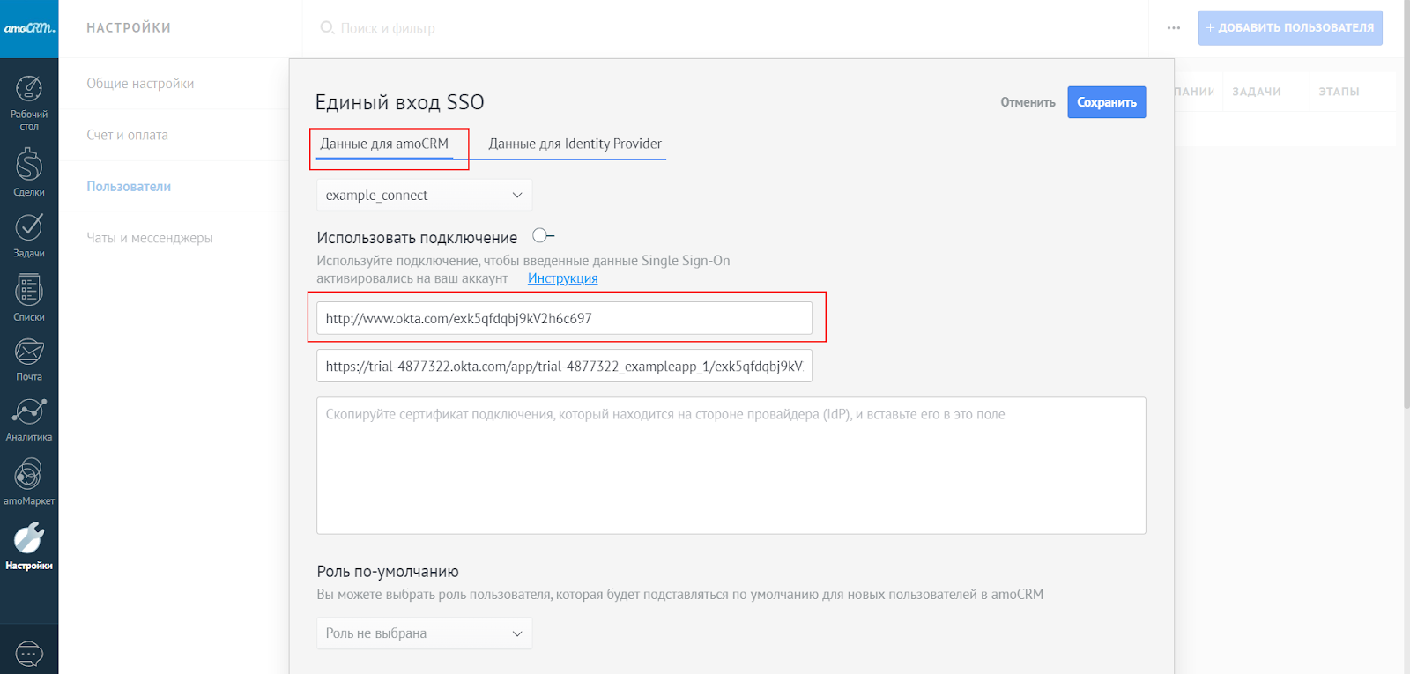The height and width of the screenshot is (674, 1410).
Task: Open the three-dots more options menu
Action: (x=1173, y=28)
